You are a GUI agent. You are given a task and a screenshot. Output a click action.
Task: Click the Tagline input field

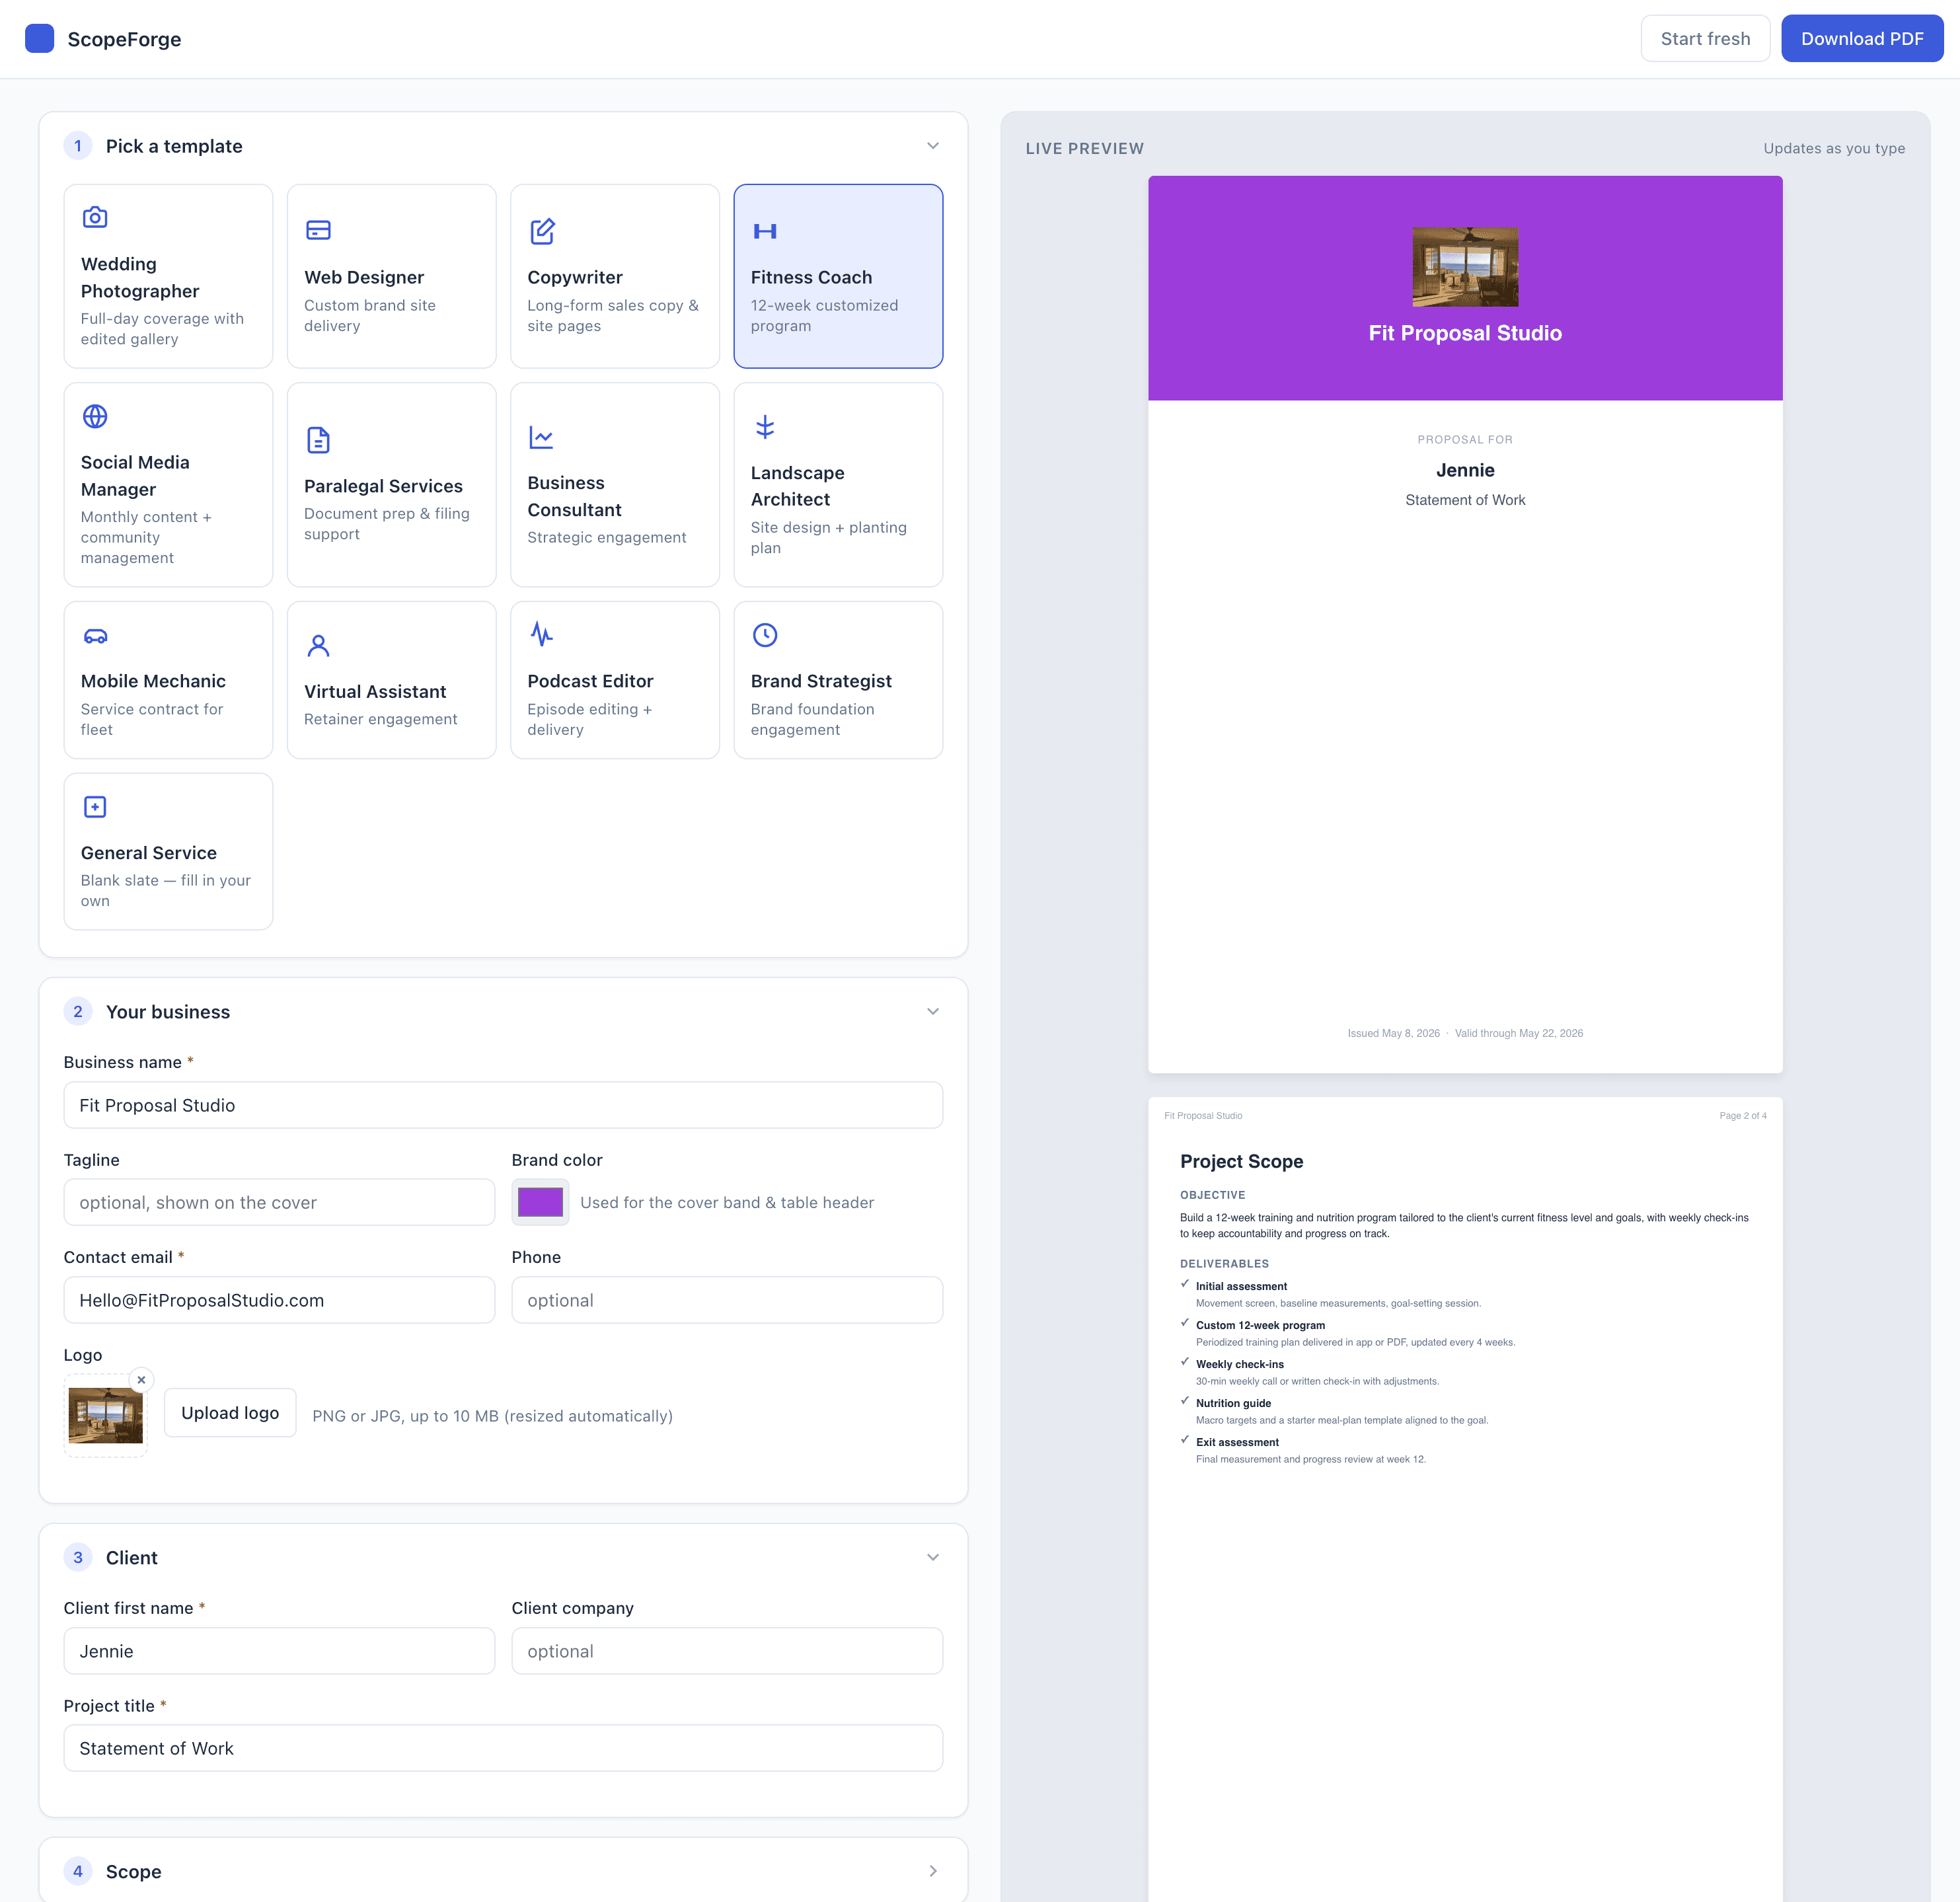[279, 1202]
